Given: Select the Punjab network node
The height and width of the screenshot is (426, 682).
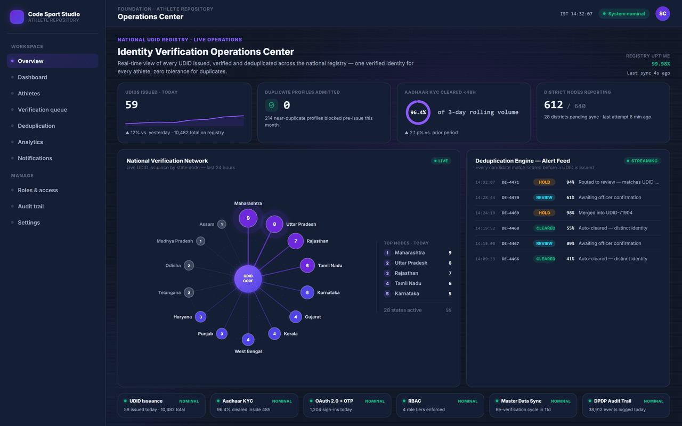Looking at the screenshot, I should 222,334.
